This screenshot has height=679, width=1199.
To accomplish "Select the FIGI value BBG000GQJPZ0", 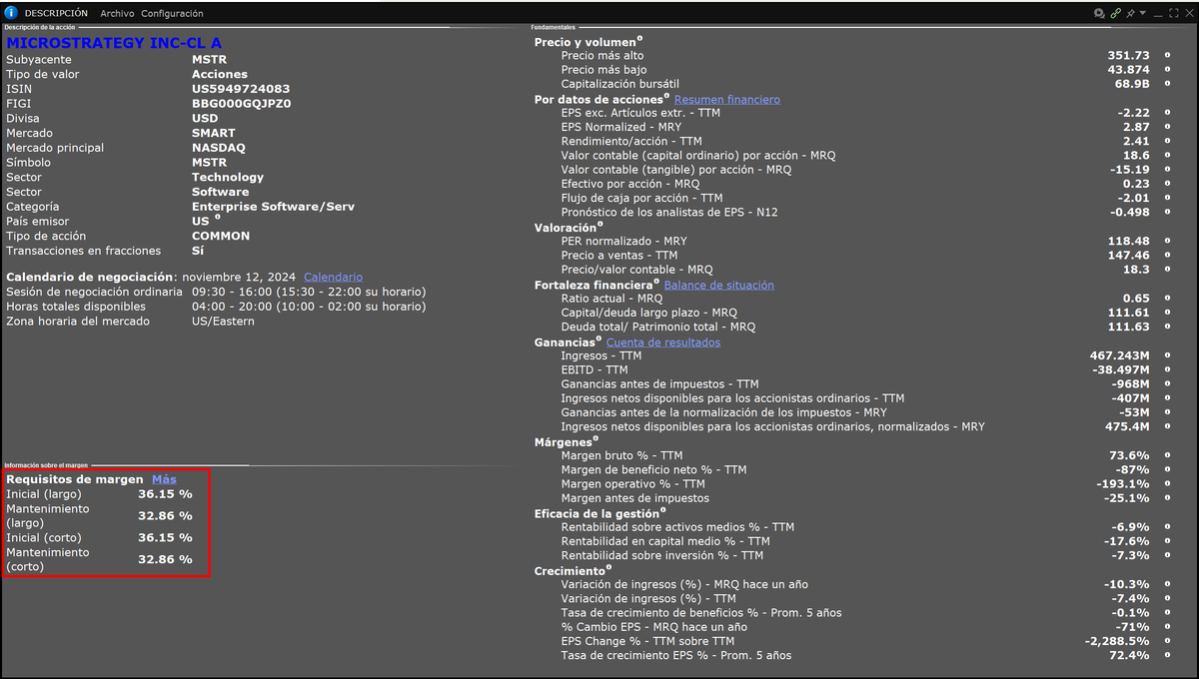I will point(242,104).
